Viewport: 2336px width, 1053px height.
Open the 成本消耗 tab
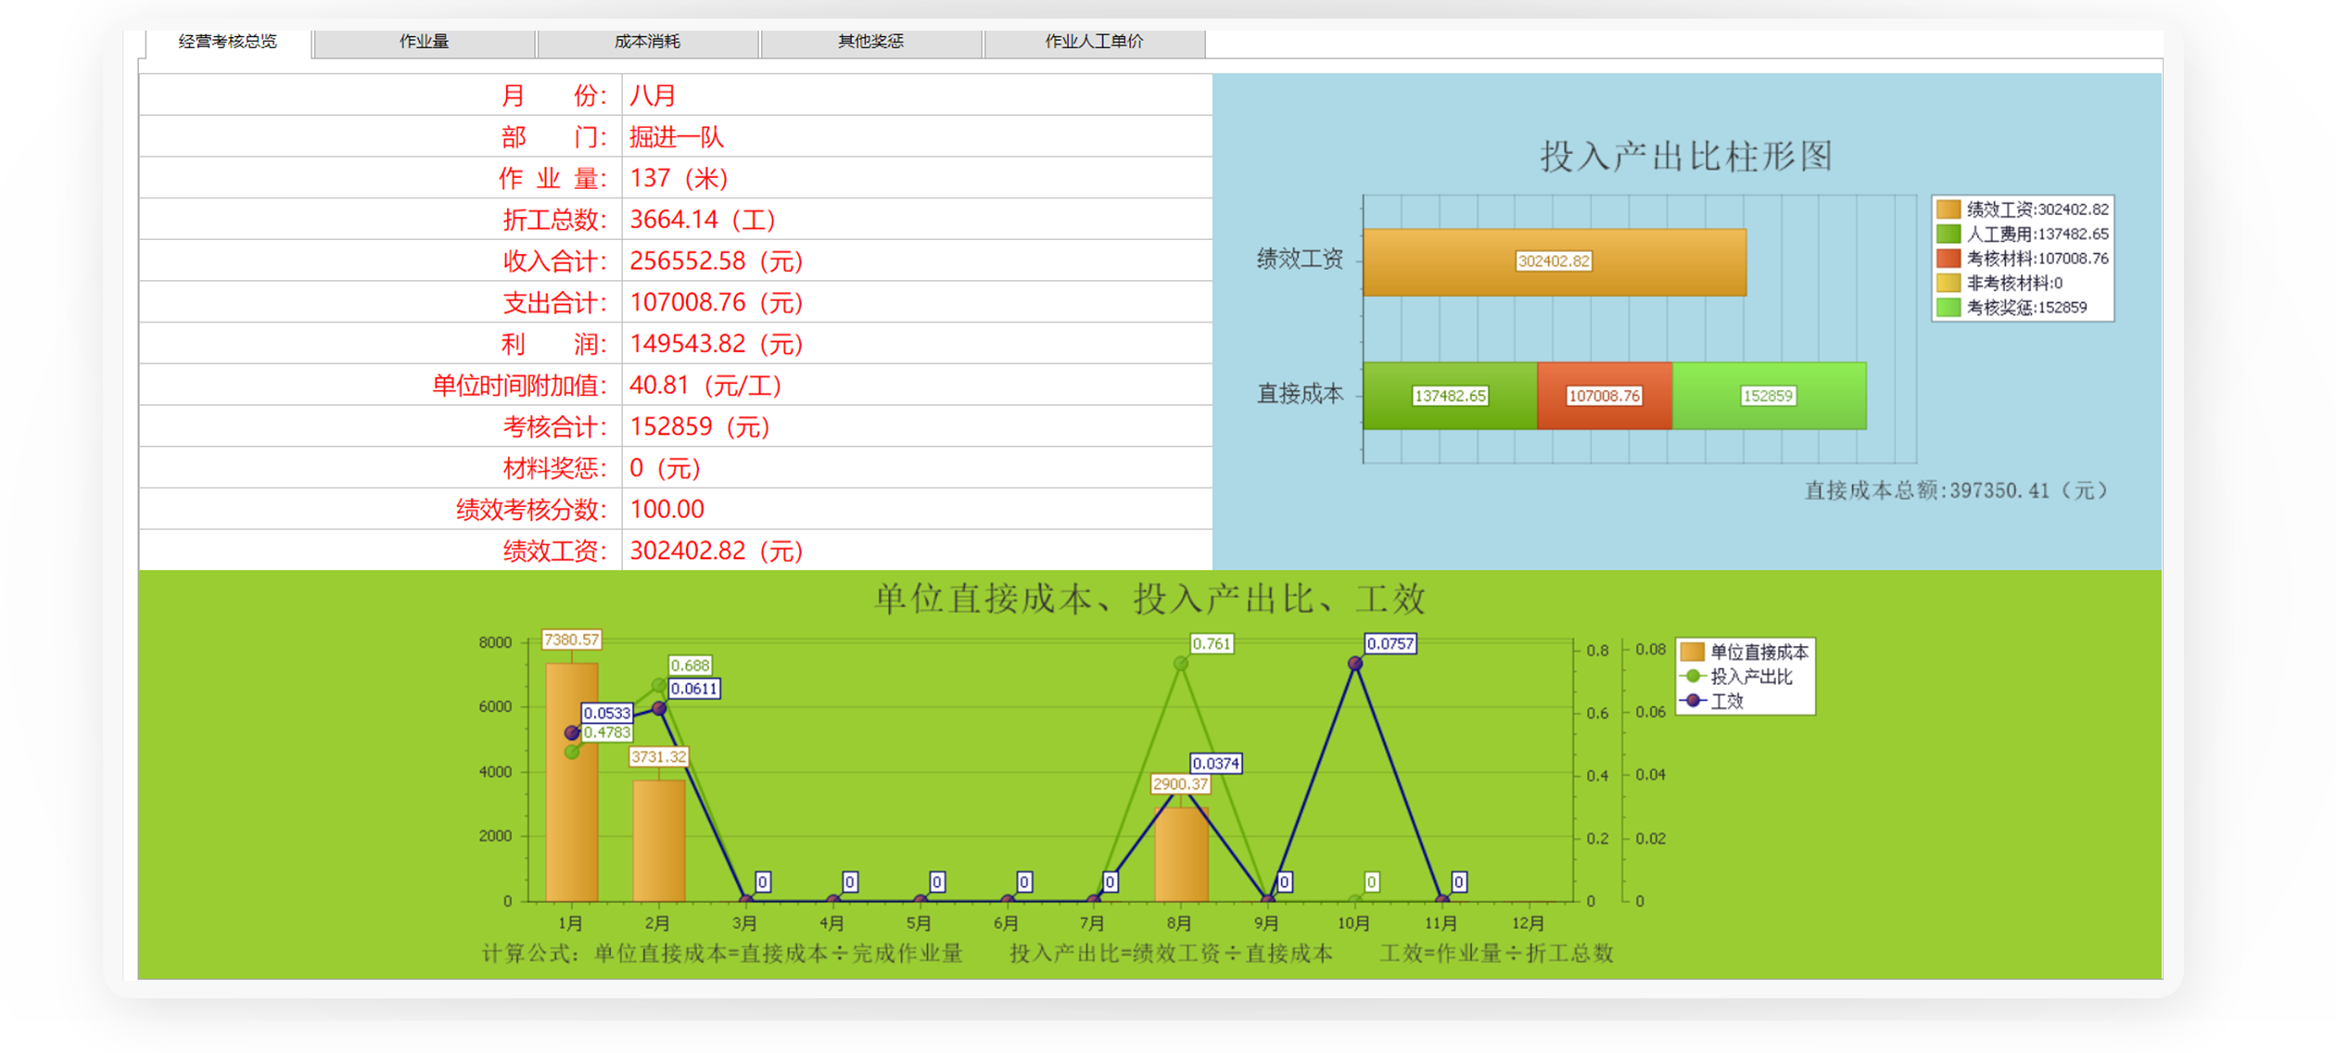tap(647, 42)
